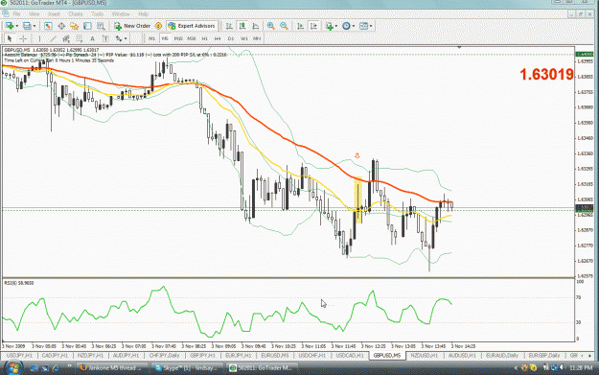Set timeframe to H1
599x375 pixels.
(x=204, y=38)
